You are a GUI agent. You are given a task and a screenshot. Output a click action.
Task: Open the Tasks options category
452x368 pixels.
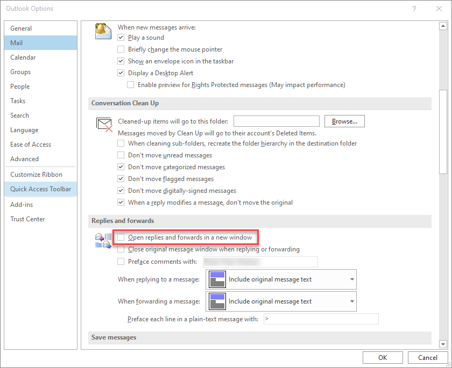[41, 100]
